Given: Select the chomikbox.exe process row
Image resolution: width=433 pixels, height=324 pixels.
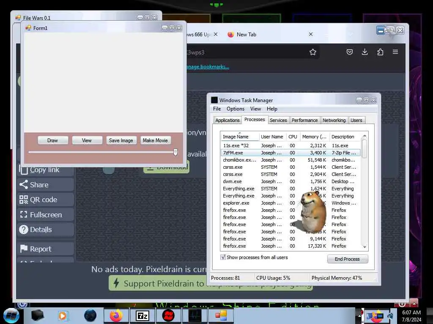Looking at the screenshot, I should [290, 160].
